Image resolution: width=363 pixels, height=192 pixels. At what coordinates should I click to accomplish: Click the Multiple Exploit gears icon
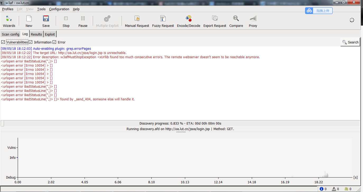tap(107, 18)
